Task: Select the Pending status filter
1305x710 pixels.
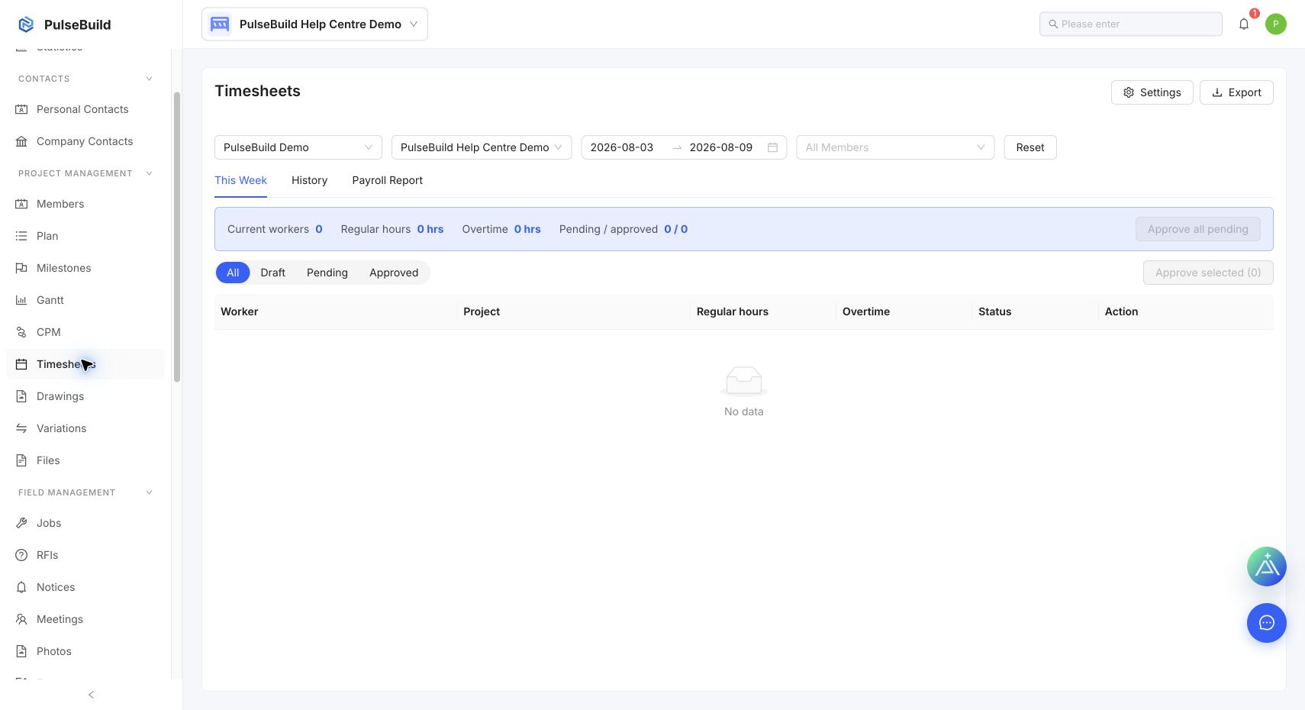Action: (x=327, y=273)
